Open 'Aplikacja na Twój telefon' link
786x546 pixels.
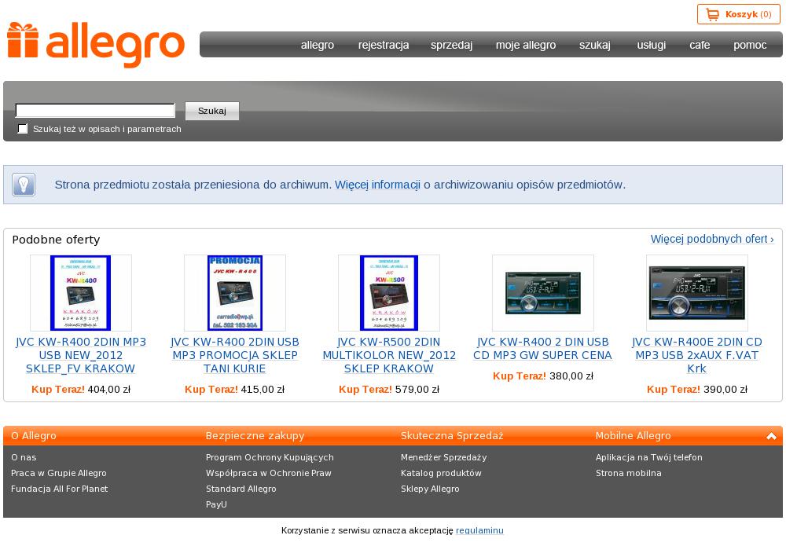click(x=648, y=457)
